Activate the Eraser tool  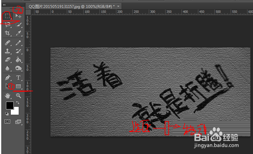tap(8, 60)
